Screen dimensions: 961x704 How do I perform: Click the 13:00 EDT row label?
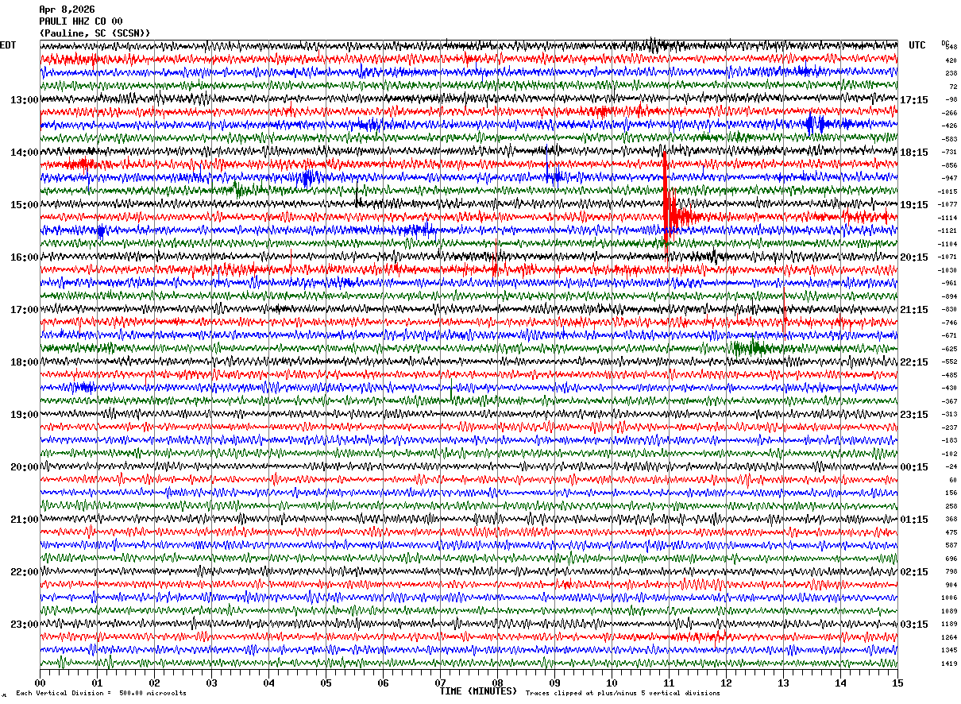click(x=25, y=100)
